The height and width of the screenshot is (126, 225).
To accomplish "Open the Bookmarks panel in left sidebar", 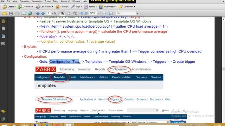I will coord(3,36).
